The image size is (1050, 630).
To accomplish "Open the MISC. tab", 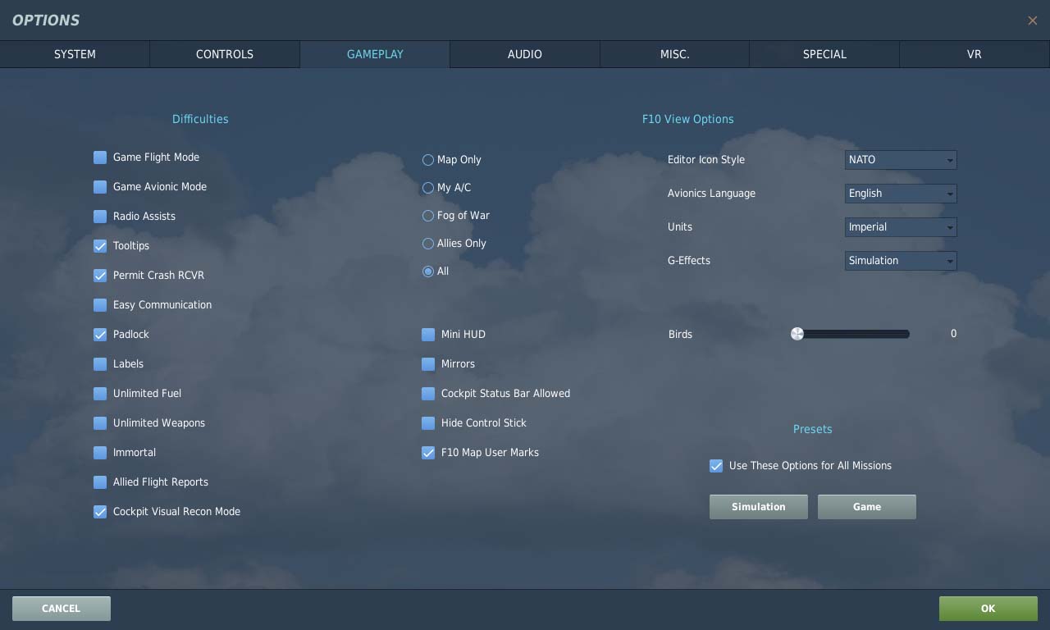I will tap(674, 54).
